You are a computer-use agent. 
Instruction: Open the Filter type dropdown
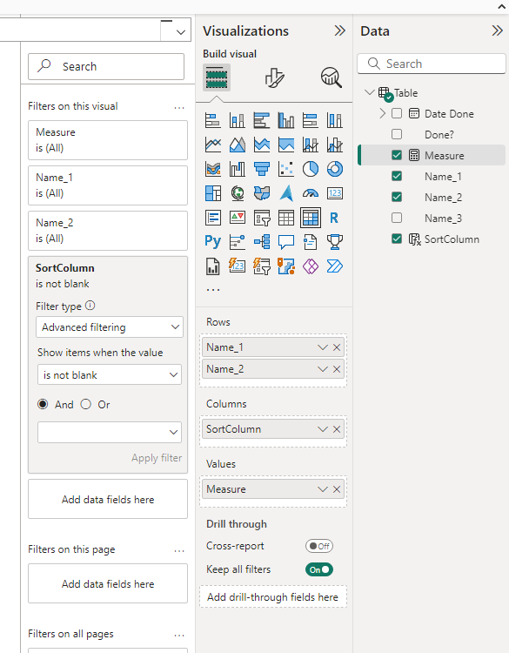click(110, 327)
